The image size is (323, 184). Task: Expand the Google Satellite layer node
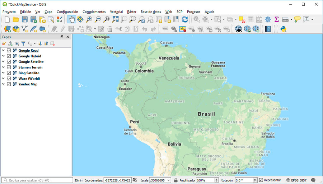pyautogui.click(x=3, y=61)
